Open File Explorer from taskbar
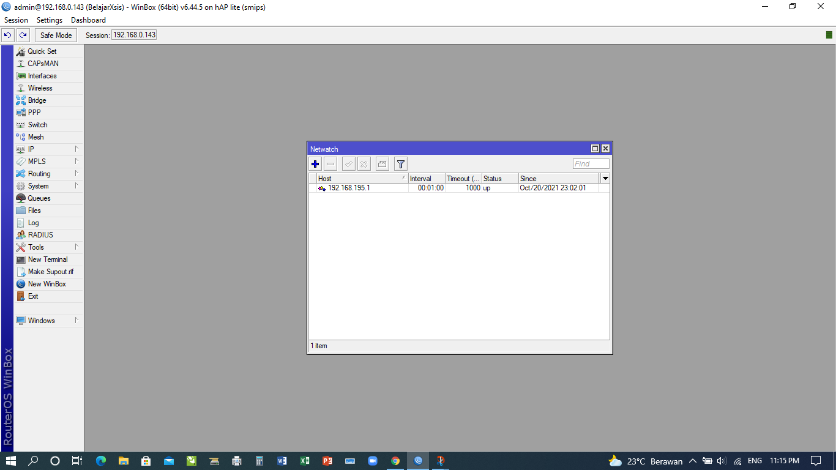The width and height of the screenshot is (836, 470). tap(124, 461)
